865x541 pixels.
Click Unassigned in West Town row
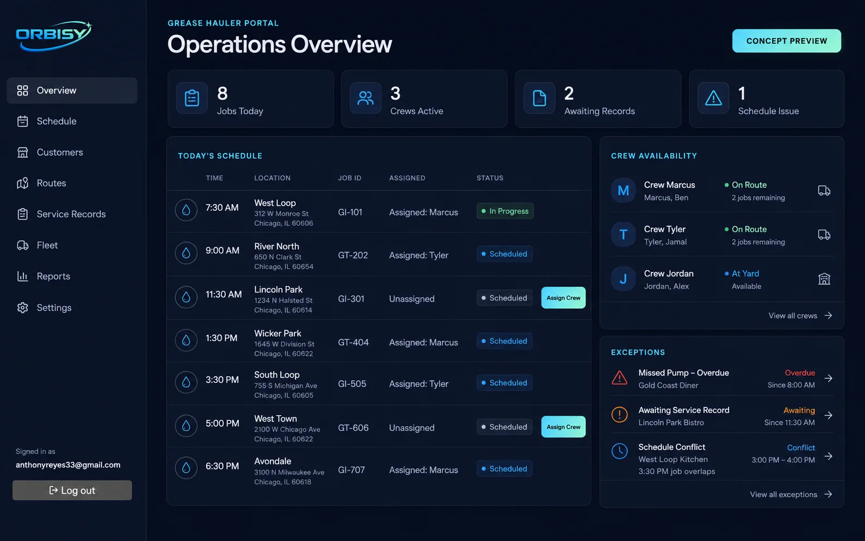click(x=412, y=428)
